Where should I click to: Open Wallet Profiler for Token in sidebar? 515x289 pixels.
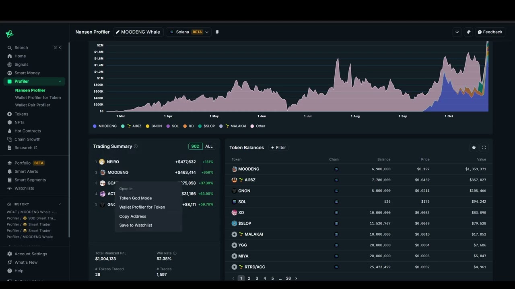38,98
